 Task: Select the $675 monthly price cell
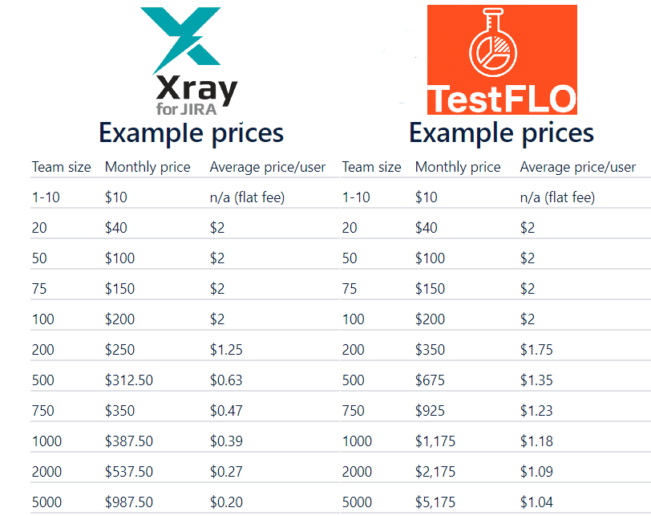[430, 380]
